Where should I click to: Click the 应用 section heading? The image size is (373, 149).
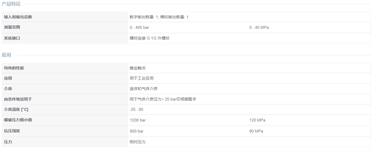click(x=6, y=55)
